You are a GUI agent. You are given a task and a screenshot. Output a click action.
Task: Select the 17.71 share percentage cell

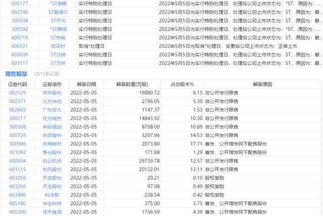[196, 144]
